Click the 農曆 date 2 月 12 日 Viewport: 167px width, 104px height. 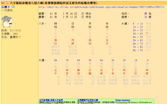pyautogui.click(x=70, y=17)
